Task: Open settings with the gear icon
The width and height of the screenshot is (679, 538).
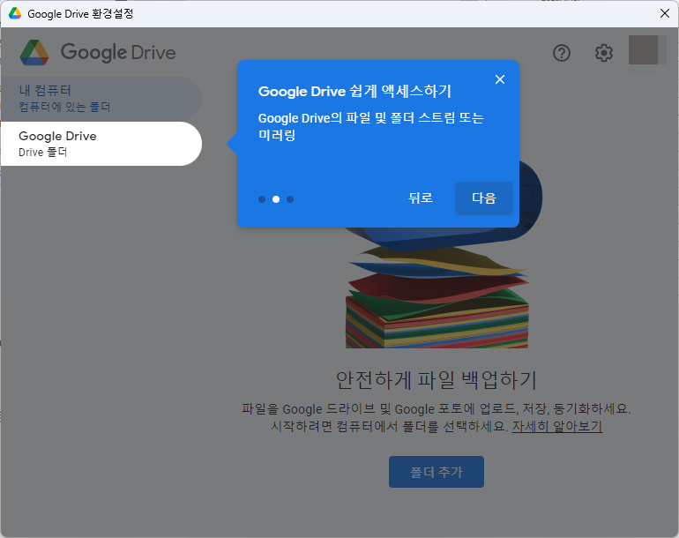Action: (603, 53)
